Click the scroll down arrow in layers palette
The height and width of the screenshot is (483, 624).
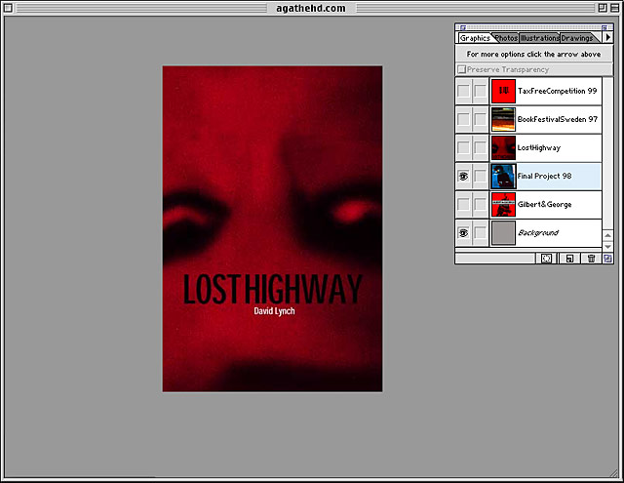[x=607, y=247]
